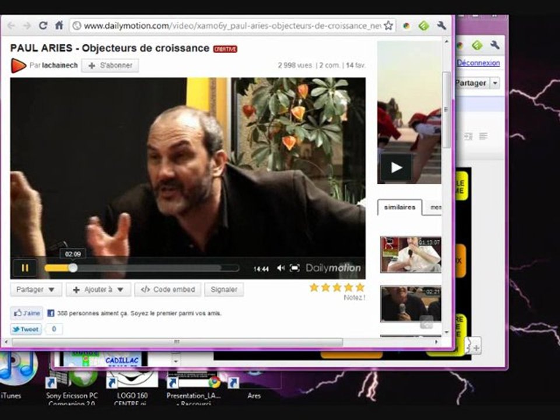The width and height of the screenshot is (560, 420).
Task: Reload the Dailymotion page
Action: click(43, 26)
